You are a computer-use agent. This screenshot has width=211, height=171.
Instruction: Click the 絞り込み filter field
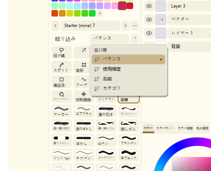[x=70, y=39]
